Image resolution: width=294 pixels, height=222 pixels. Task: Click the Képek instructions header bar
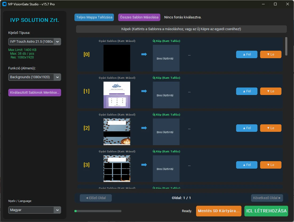pos(181,29)
